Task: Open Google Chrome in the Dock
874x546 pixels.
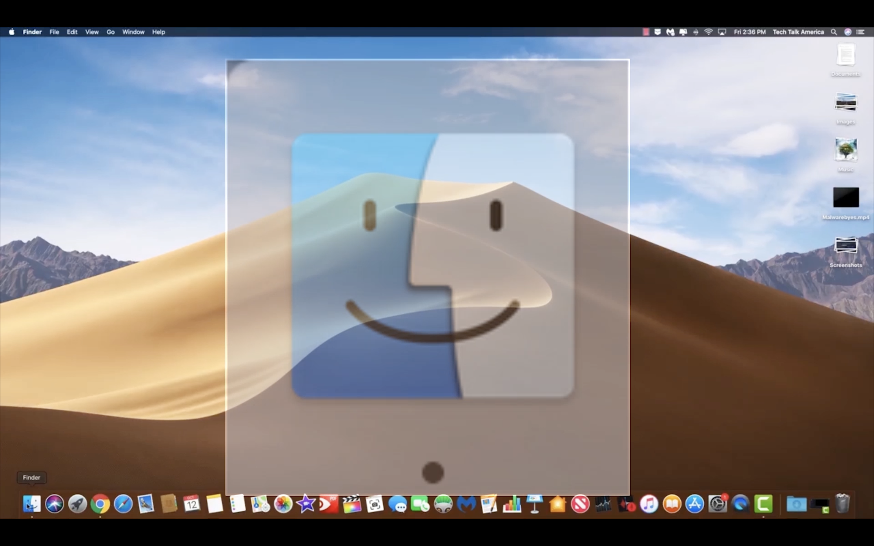Action: pos(100,504)
